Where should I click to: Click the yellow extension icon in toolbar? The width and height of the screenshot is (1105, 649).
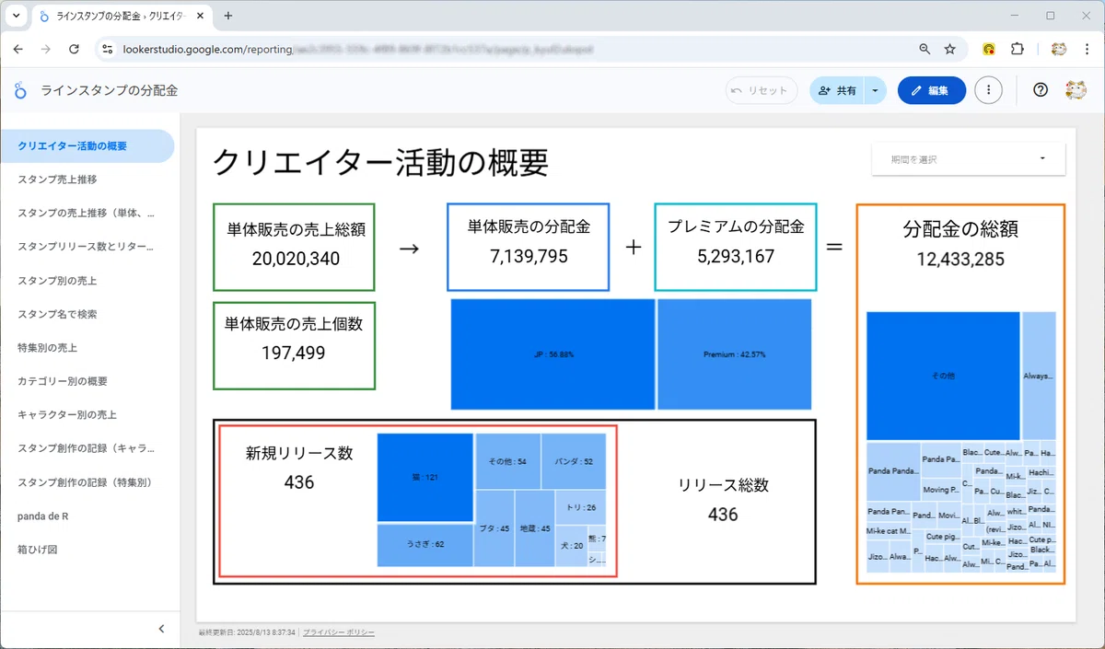click(x=989, y=49)
